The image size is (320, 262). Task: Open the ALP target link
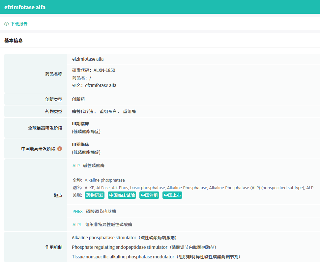[x=76, y=166]
